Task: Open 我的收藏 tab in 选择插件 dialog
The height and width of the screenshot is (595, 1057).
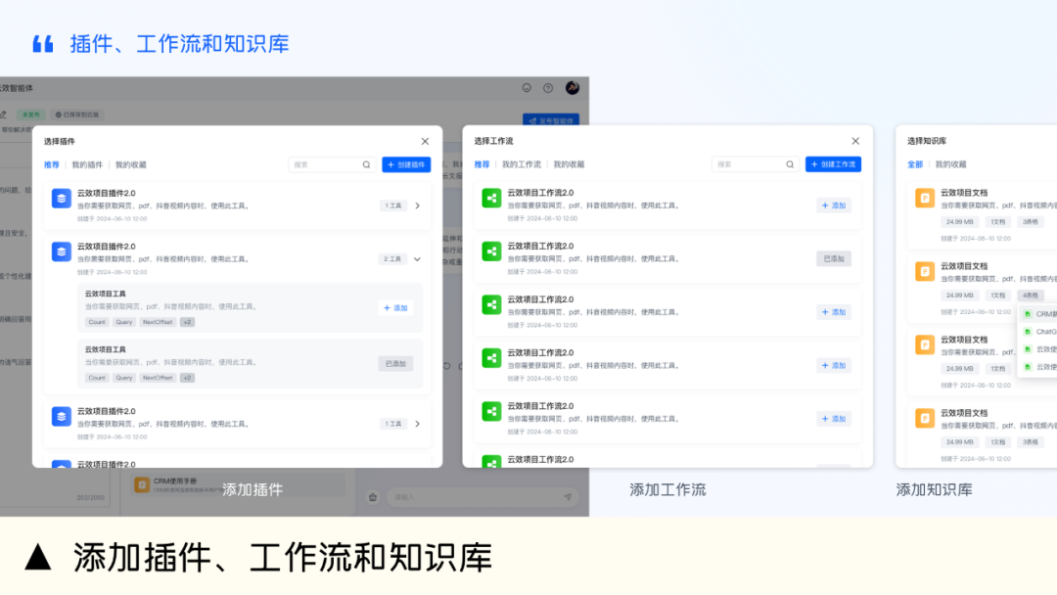Action: [x=131, y=165]
